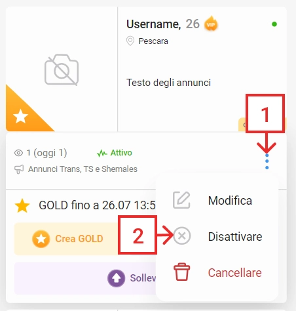This screenshot has width=296, height=311.
Task: Open the Annunci Trans, TS e Shemales category link
Action: tap(83, 169)
